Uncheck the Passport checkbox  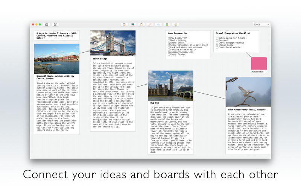pyautogui.click(x=217, y=40)
